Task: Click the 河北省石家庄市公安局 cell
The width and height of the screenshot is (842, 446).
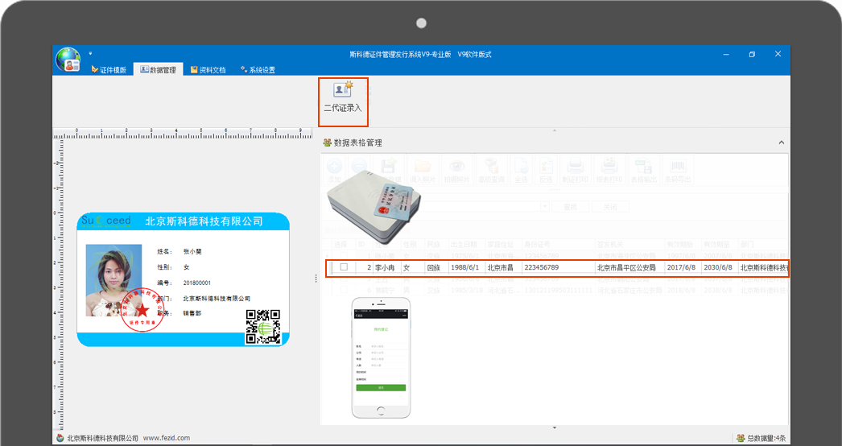Action: click(629, 290)
